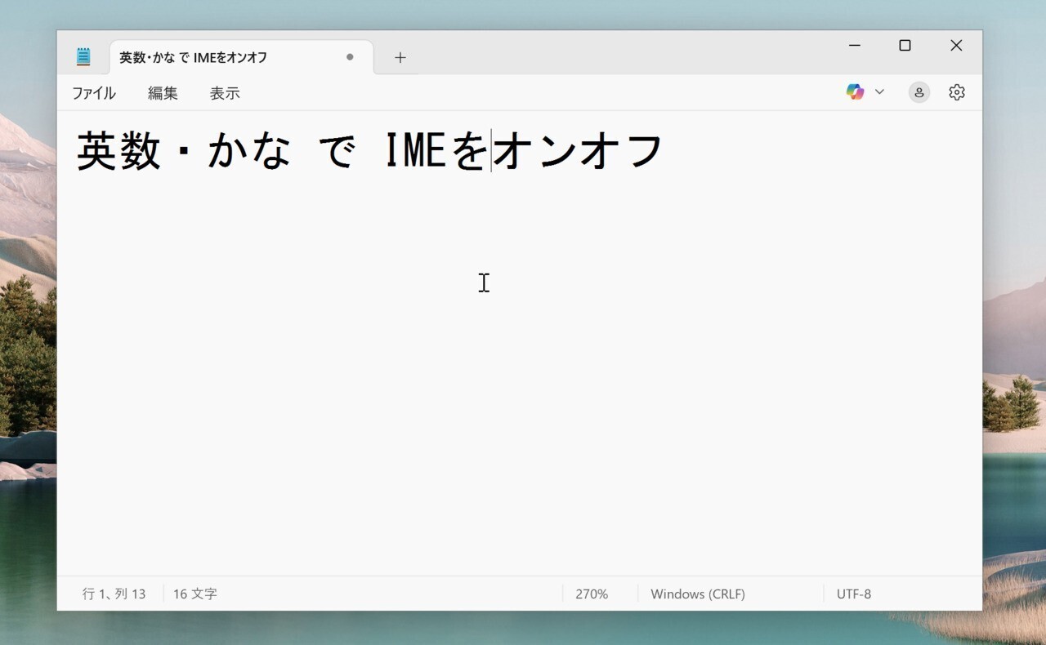Click the Windows (CRLF) line ending indicator
Viewport: 1046px width, 645px height.
pos(698,594)
